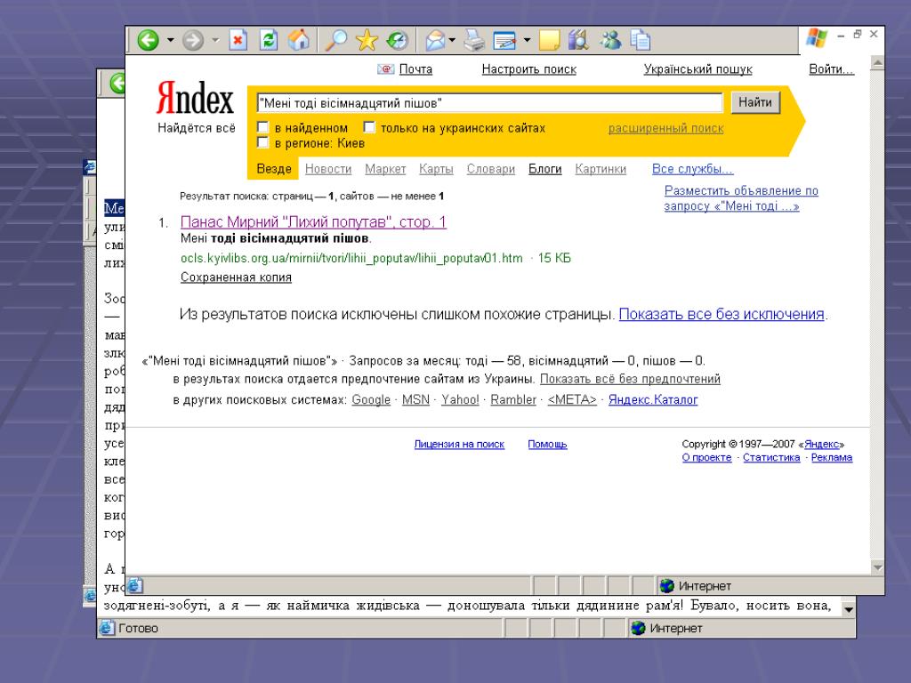Image resolution: width=911 pixels, height=683 pixels.
Task: Click the Войти login link
Action: tap(832, 69)
